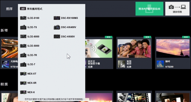Click the ILCE-7 camera icon
The image size is (191, 102).
pos(23,64)
